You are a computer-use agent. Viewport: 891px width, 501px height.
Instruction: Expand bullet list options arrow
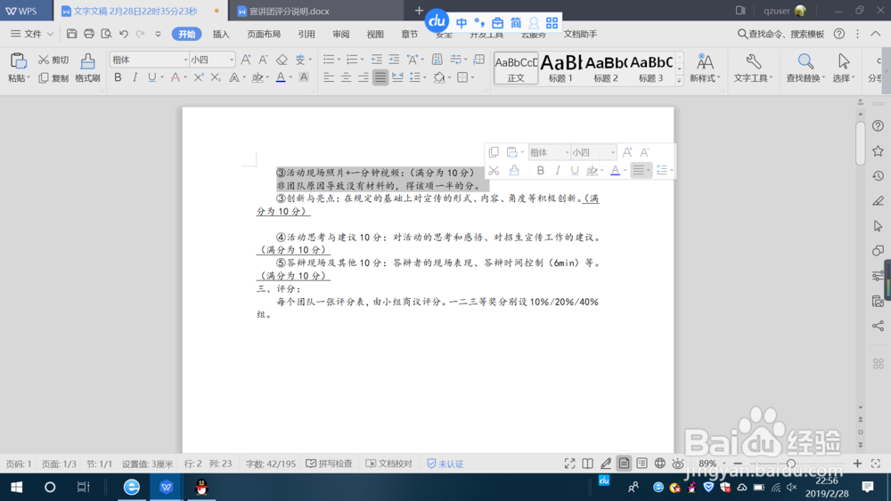339,60
